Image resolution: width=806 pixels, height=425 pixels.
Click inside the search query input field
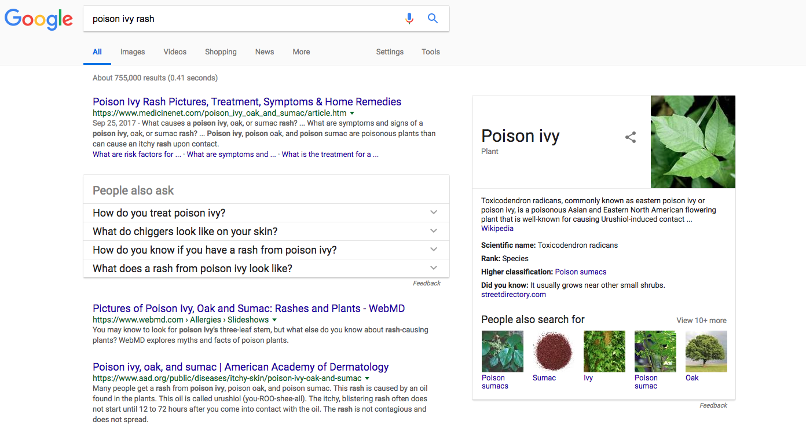232,19
